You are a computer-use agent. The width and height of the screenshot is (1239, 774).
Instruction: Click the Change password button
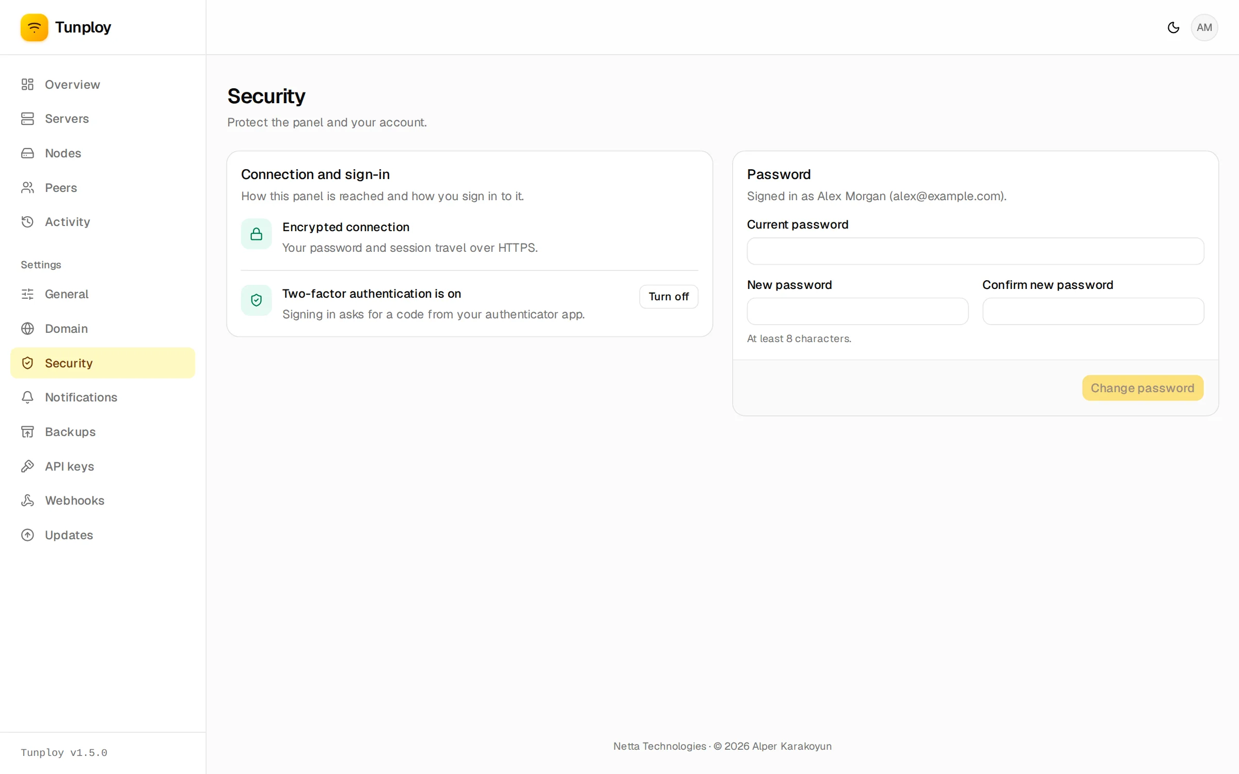click(x=1142, y=388)
